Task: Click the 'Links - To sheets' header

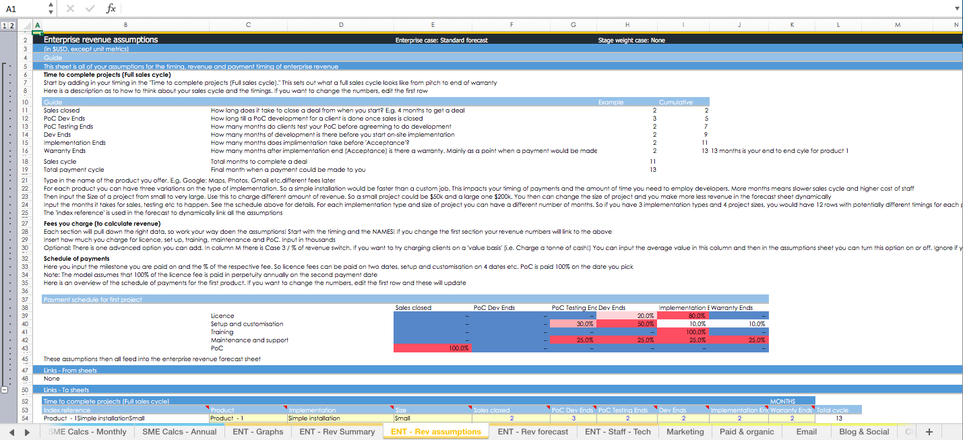Action: (x=67, y=390)
